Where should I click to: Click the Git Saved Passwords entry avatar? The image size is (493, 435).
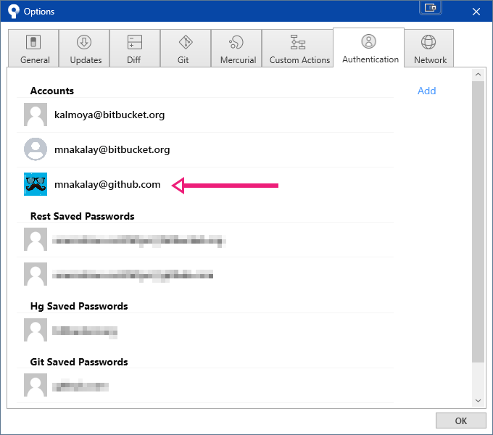[x=36, y=385]
